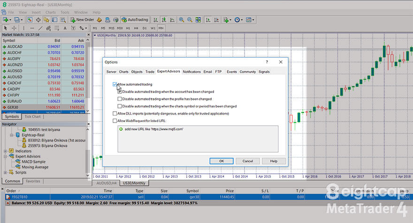Screen dimensions: 413x223
Task: Click Cancel in Options dialog
Action: coord(248,161)
